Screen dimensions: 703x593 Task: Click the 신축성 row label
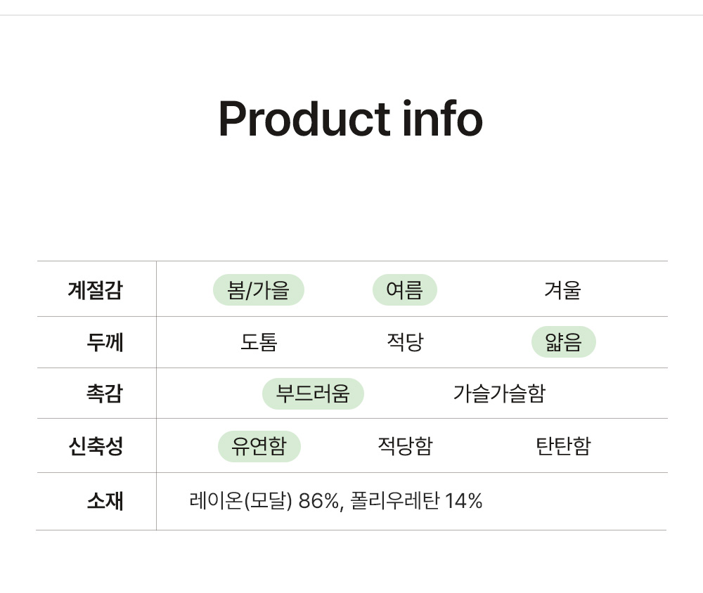point(96,446)
